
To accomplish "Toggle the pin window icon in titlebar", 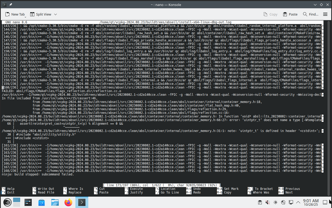I will click(11, 5).
